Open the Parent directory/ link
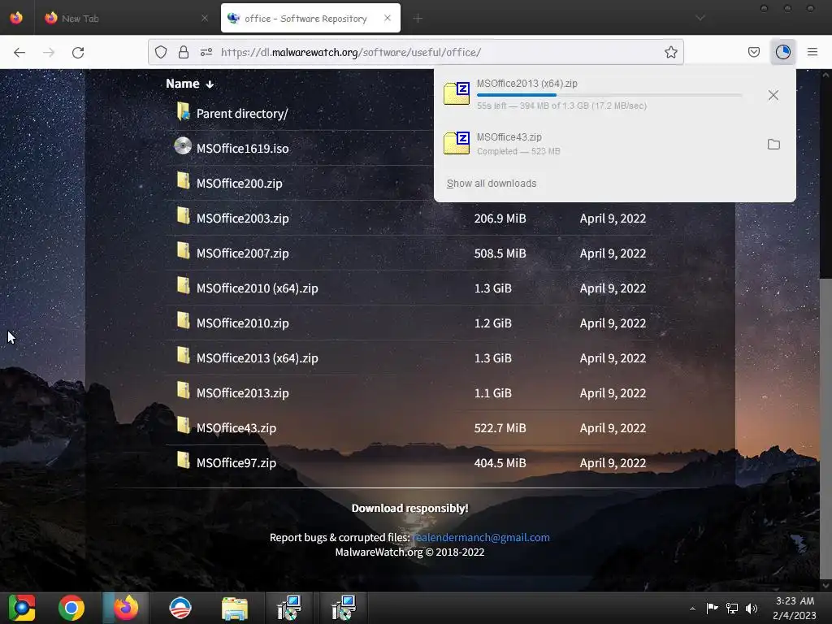This screenshot has height=624, width=832. coord(242,114)
